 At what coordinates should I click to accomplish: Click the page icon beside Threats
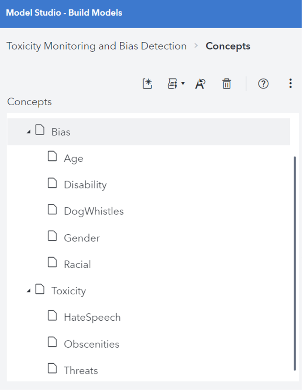tap(52, 369)
